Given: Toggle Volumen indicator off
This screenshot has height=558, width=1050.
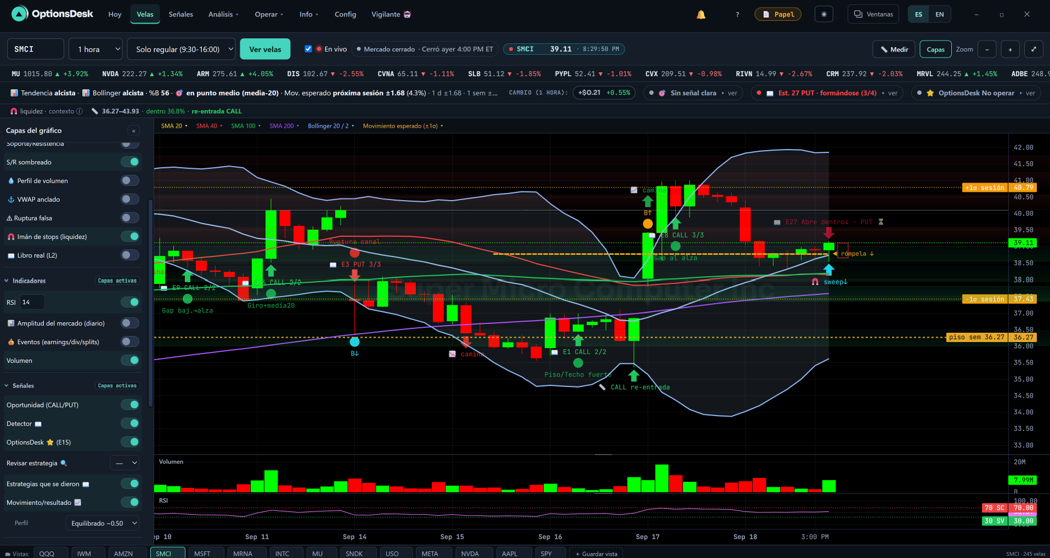Looking at the screenshot, I should point(130,360).
